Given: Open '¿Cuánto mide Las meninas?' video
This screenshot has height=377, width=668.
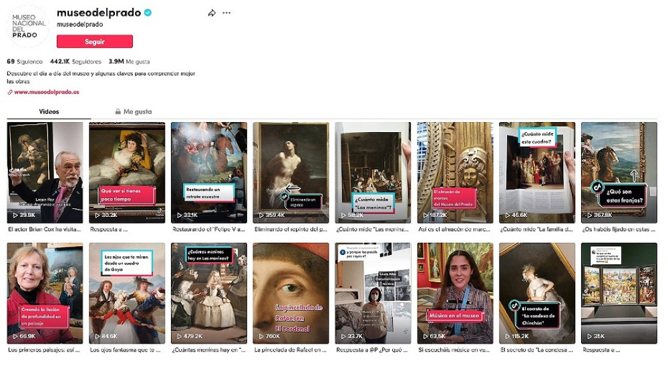Looking at the screenshot, I should pyautogui.click(x=373, y=173).
